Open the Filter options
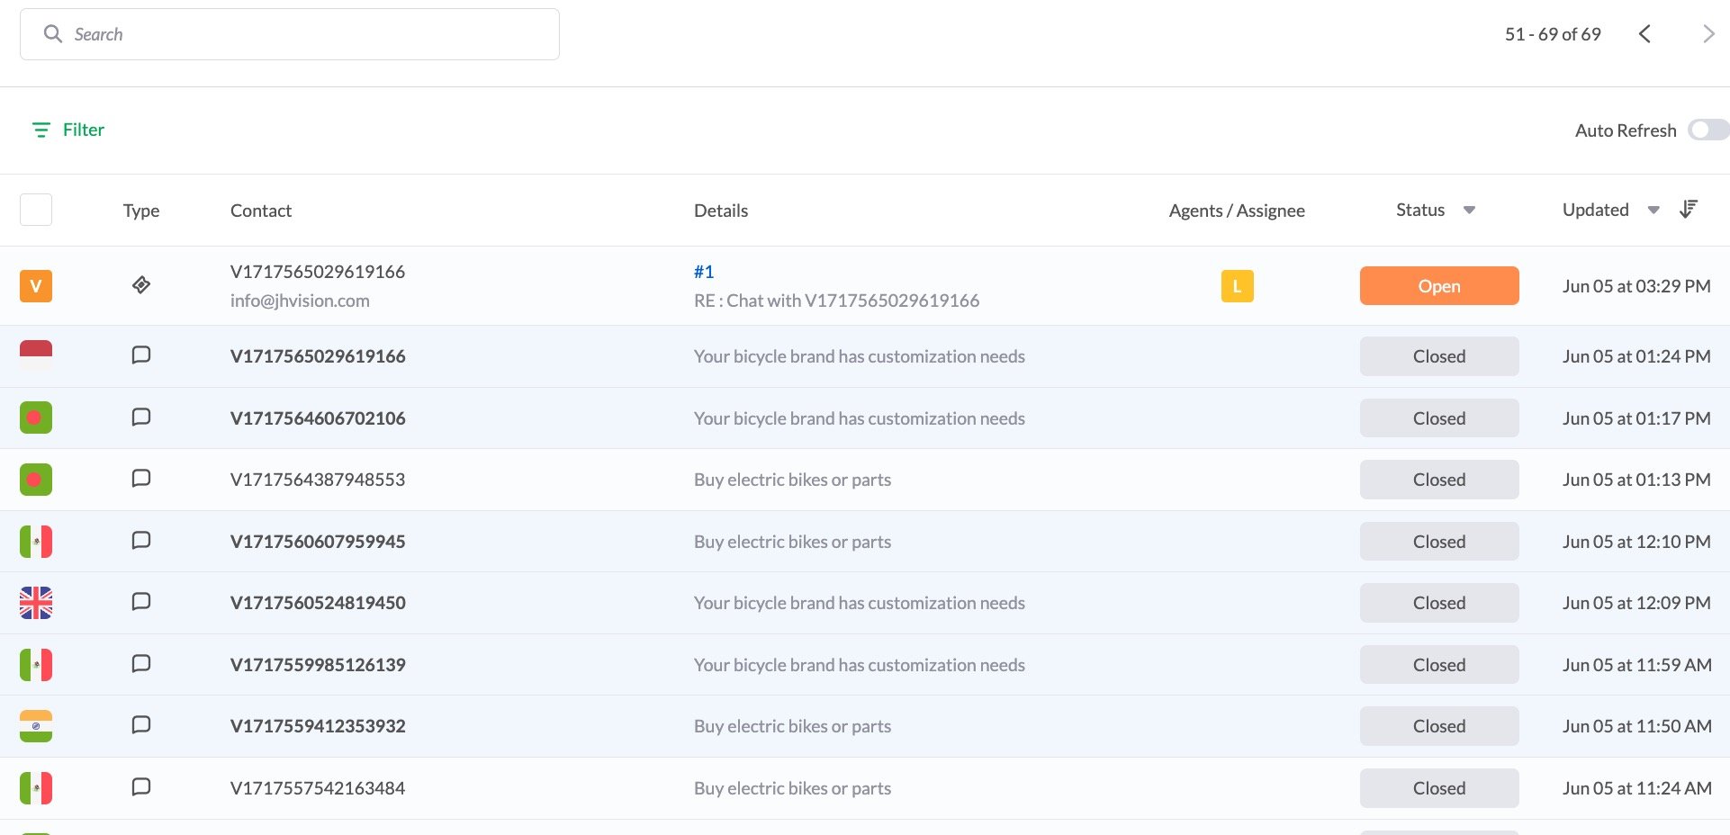 click(68, 130)
